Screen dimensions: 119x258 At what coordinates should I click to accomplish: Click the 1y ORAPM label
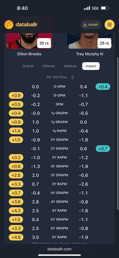tap(59, 113)
